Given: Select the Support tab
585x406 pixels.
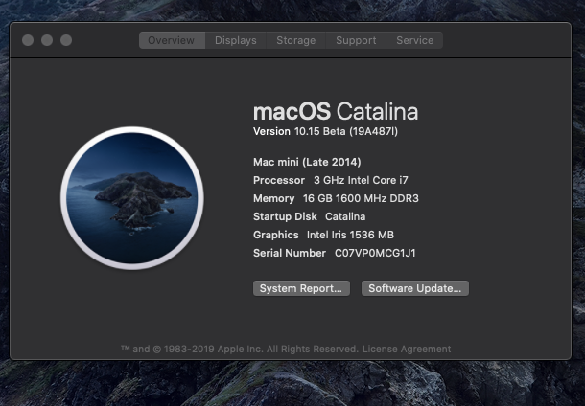Looking at the screenshot, I should click(x=356, y=40).
